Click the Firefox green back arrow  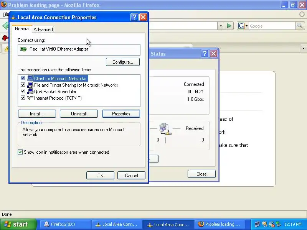click(x=5, y=26)
